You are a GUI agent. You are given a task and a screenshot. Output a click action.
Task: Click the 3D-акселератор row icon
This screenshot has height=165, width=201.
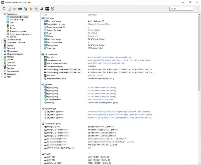(x=45, y=99)
